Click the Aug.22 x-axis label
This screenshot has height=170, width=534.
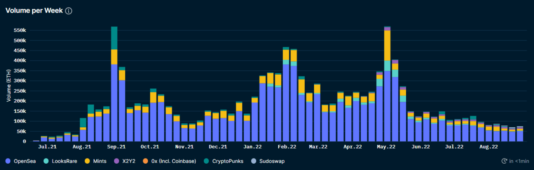pyautogui.click(x=489, y=147)
